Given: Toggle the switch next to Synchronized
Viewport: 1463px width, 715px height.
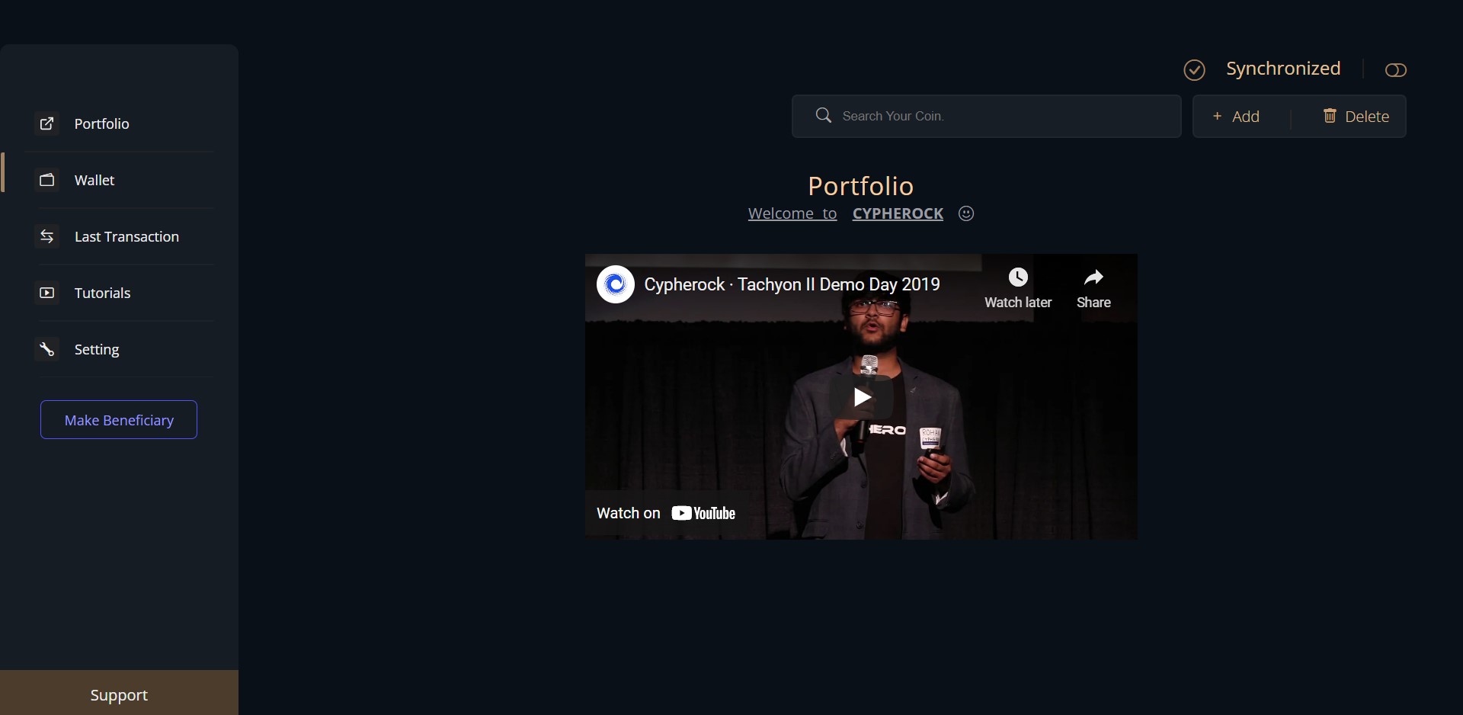Looking at the screenshot, I should click(1395, 70).
